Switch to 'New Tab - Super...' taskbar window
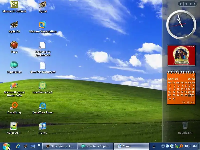Screen dimensions: 200x150 coord(96,146)
